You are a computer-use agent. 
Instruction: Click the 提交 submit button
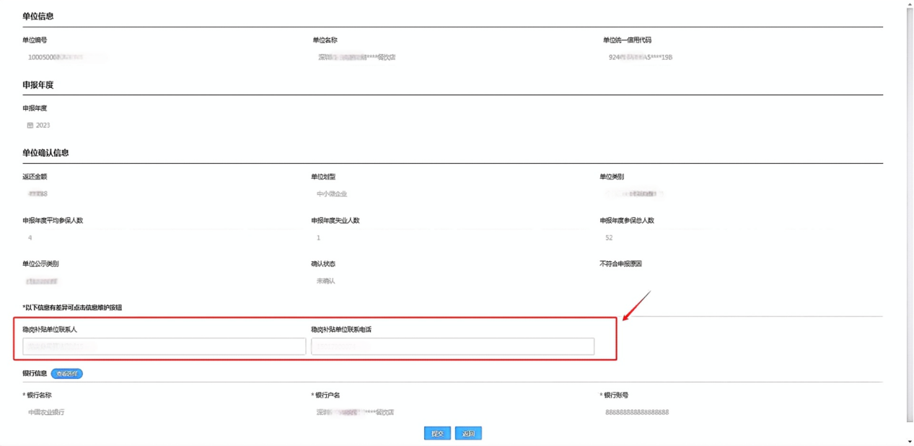[x=436, y=434]
